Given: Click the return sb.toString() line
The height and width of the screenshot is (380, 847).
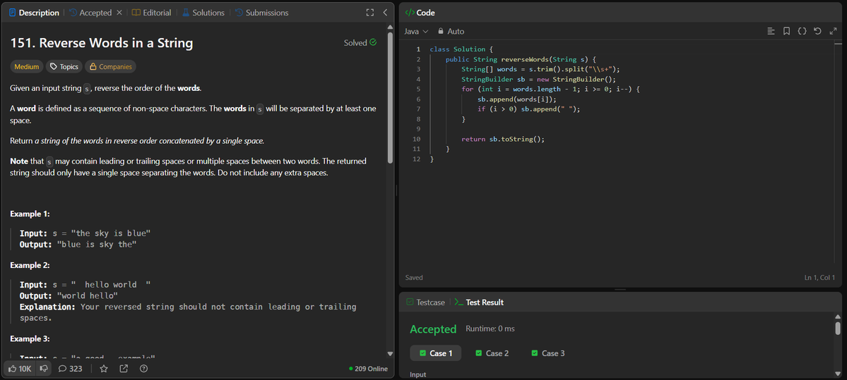Looking at the screenshot, I should click(503, 139).
